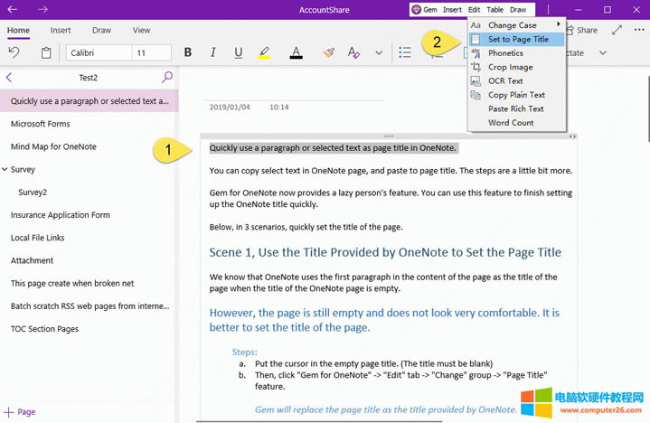Screen dimensions: 650x423
Task: Click the full screen expand arrows
Action: click(x=617, y=30)
